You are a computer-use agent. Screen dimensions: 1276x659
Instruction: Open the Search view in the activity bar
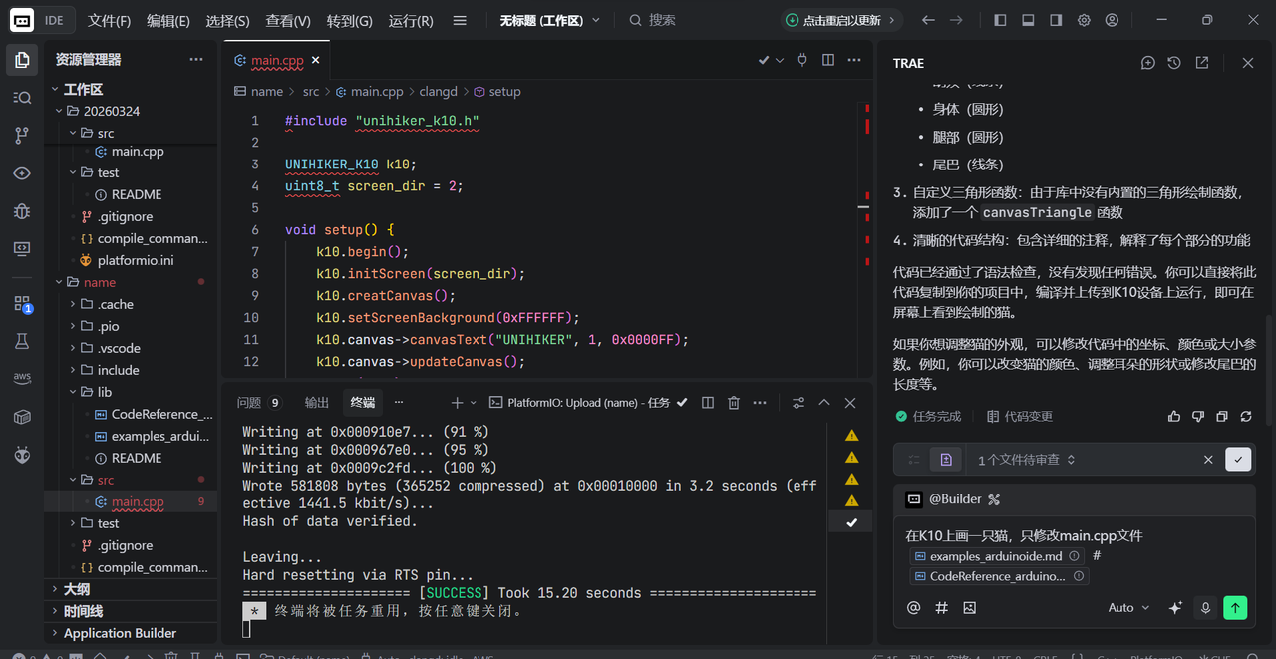click(21, 97)
